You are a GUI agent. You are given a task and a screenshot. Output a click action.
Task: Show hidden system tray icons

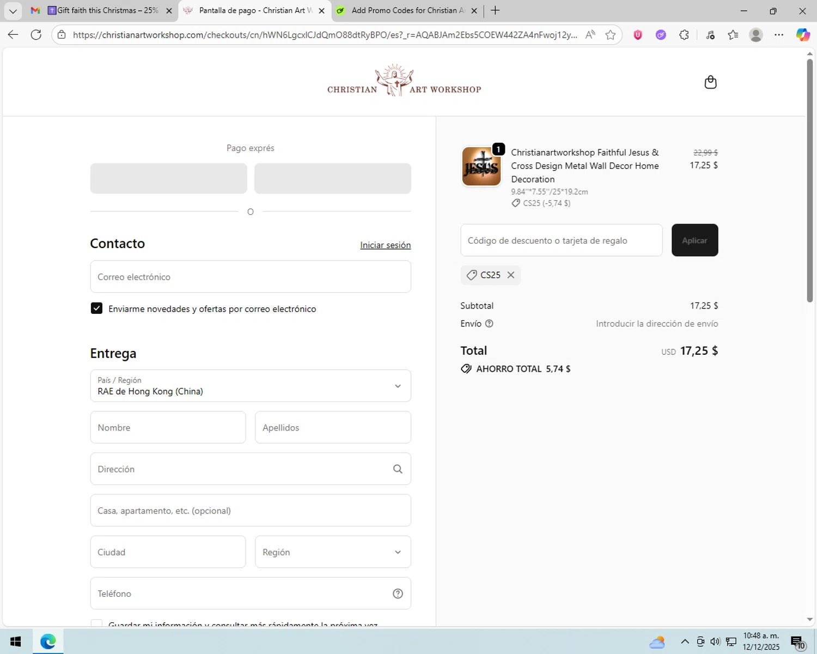685,641
